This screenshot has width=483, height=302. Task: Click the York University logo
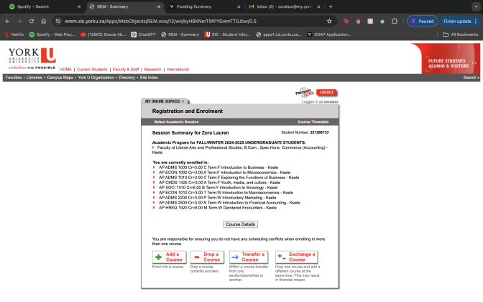[31, 56]
